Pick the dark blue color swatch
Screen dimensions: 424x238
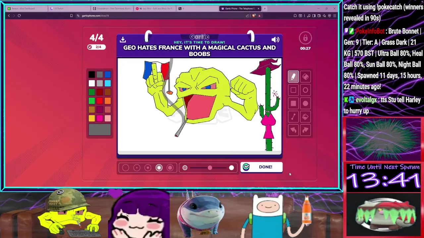(108, 75)
